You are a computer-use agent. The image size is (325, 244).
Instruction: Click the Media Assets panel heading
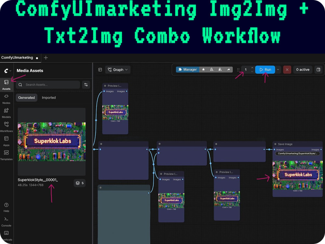(x=30, y=71)
